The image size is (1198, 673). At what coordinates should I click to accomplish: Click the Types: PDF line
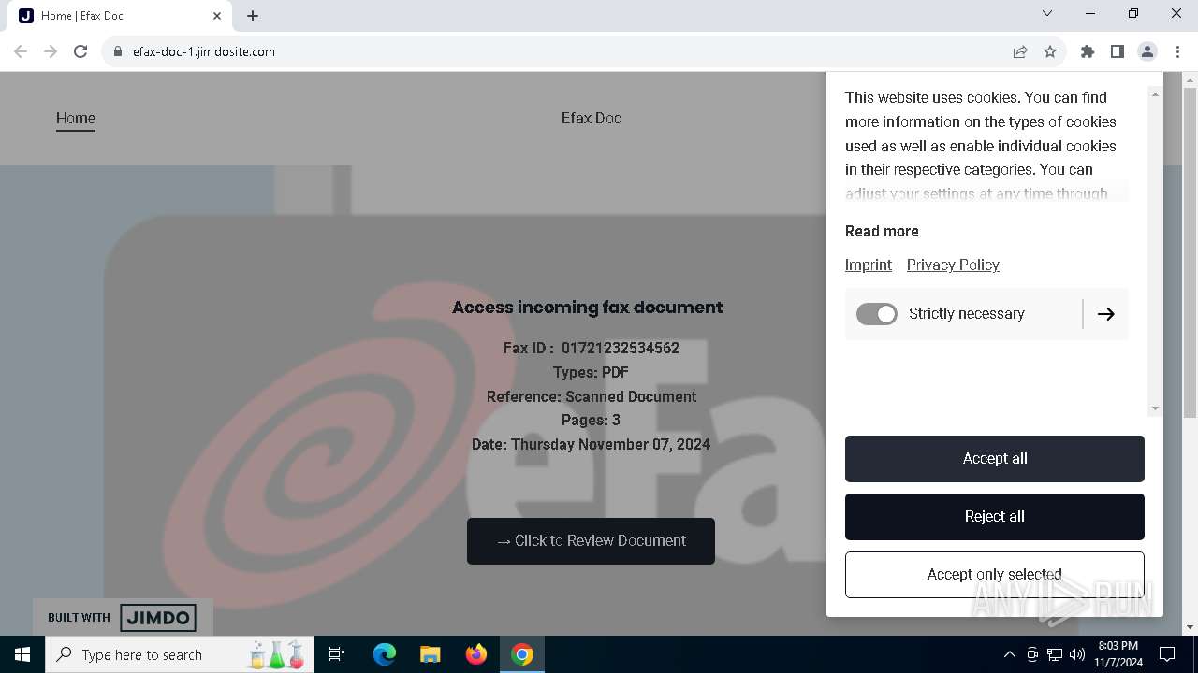591,372
